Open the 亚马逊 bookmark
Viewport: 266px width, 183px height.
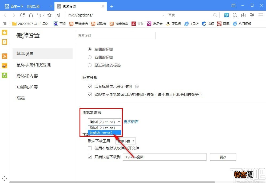tap(173, 24)
